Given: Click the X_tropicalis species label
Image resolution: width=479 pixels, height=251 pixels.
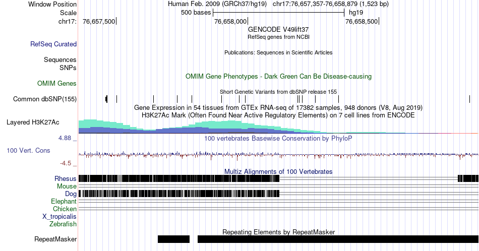Looking at the screenshot, I should (59, 217).
